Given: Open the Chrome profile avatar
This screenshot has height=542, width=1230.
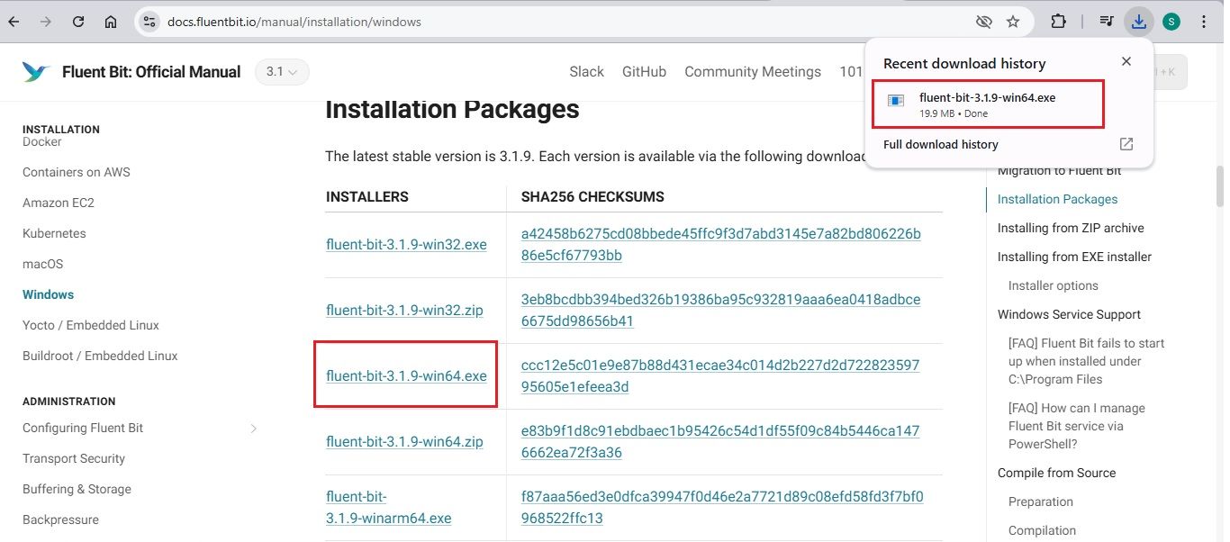Looking at the screenshot, I should click(x=1171, y=21).
